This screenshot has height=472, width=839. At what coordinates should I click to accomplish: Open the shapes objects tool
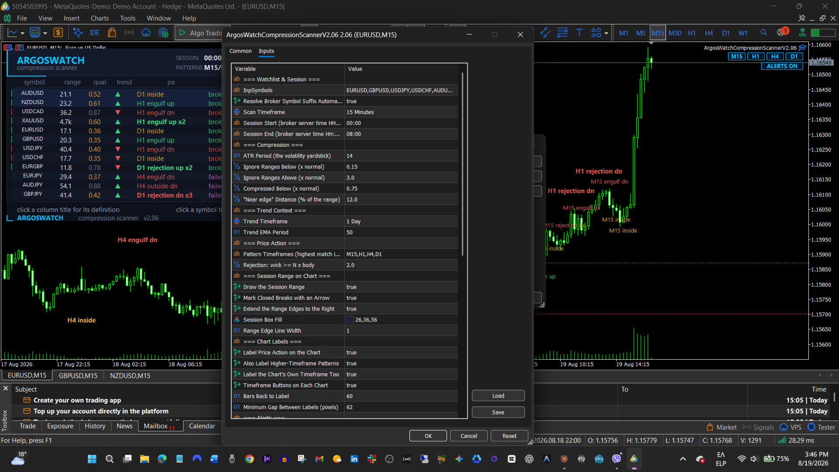[596, 33]
